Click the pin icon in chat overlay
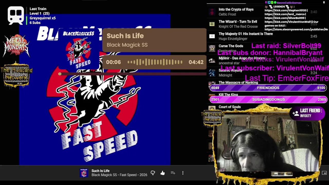This screenshot has height=185, width=329. [324, 3]
